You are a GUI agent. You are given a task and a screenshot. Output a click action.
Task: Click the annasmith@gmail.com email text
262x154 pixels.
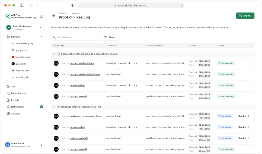[21, 147]
